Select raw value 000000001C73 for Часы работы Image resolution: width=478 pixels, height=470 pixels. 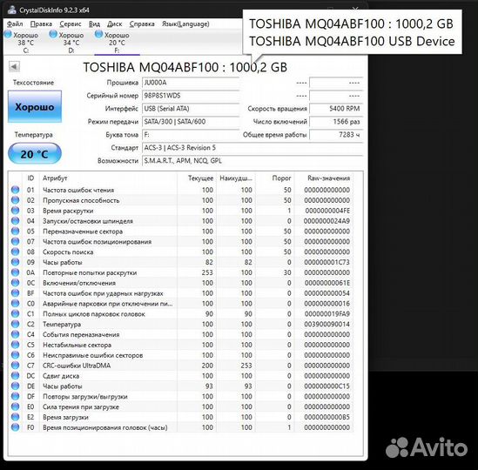(327, 263)
